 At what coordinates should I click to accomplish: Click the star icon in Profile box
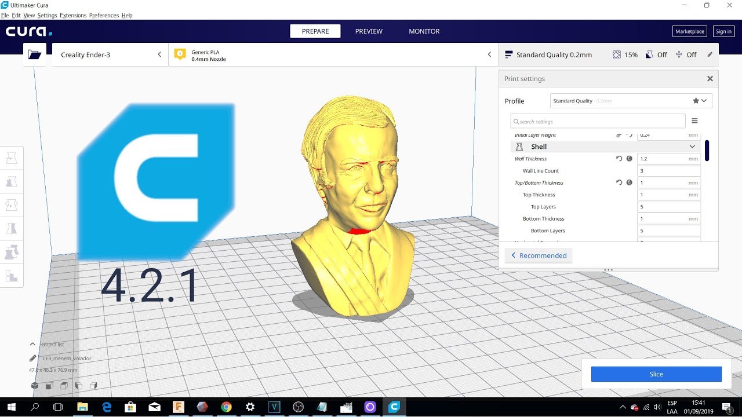(x=696, y=101)
